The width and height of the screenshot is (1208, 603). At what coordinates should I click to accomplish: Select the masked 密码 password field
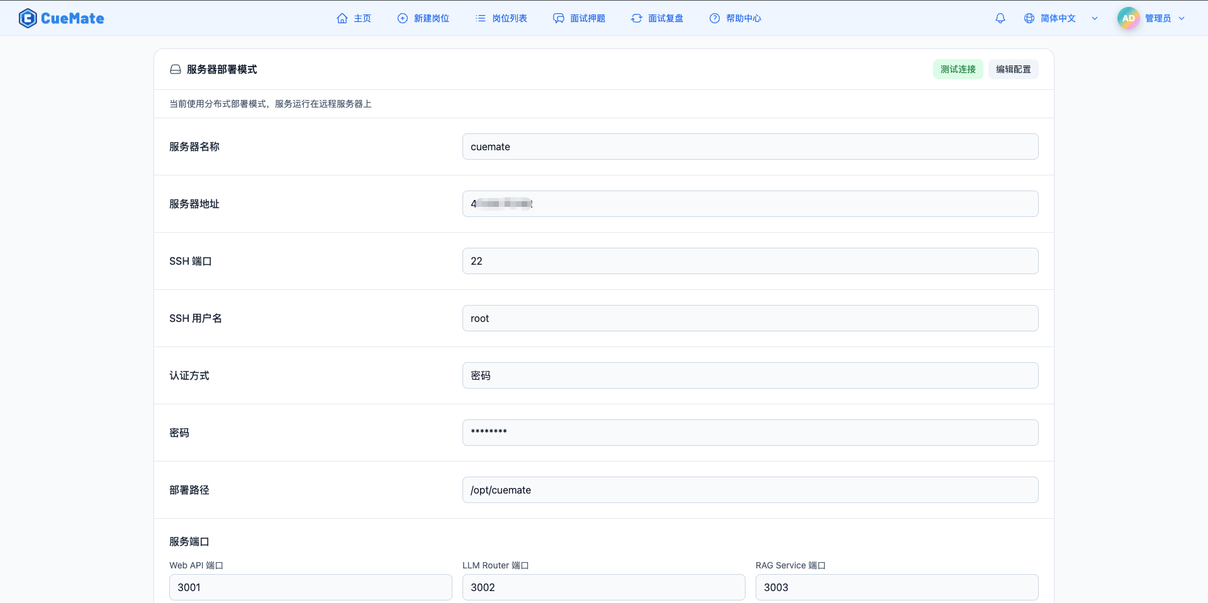[750, 433]
